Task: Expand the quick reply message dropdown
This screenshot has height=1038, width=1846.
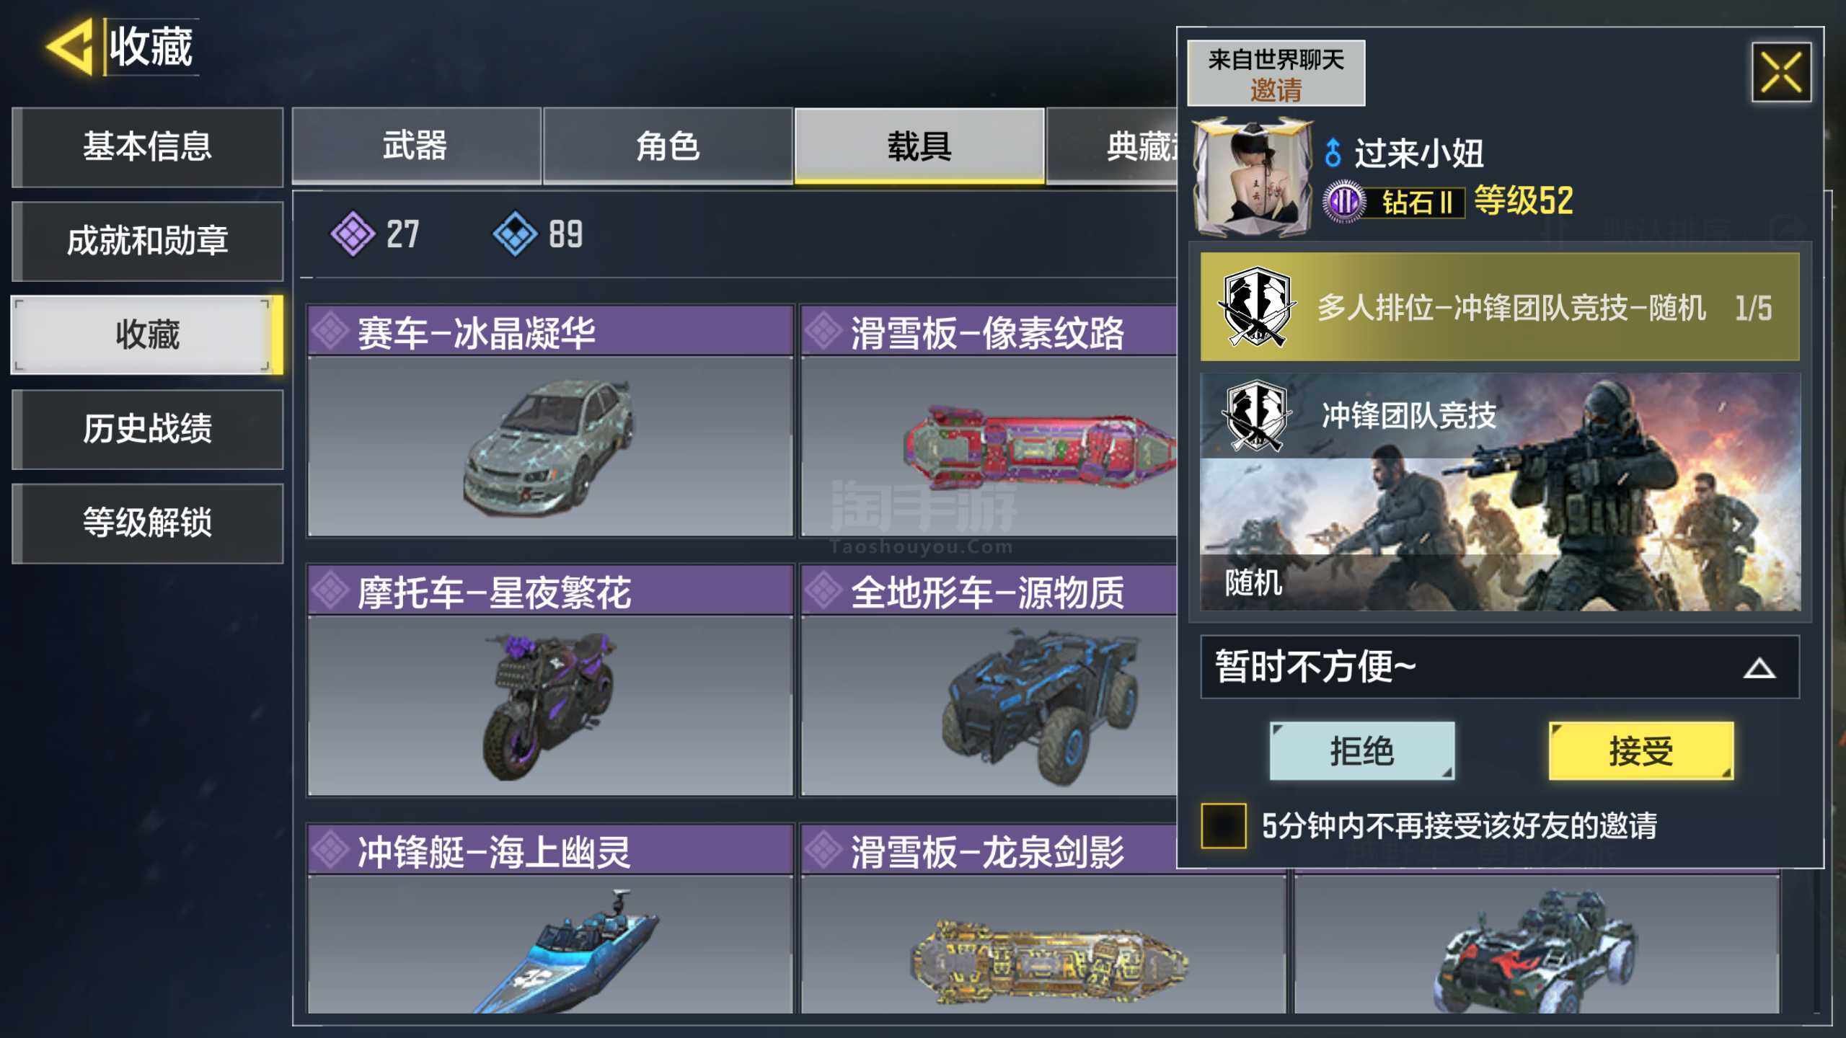Action: pyautogui.click(x=1500, y=667)
